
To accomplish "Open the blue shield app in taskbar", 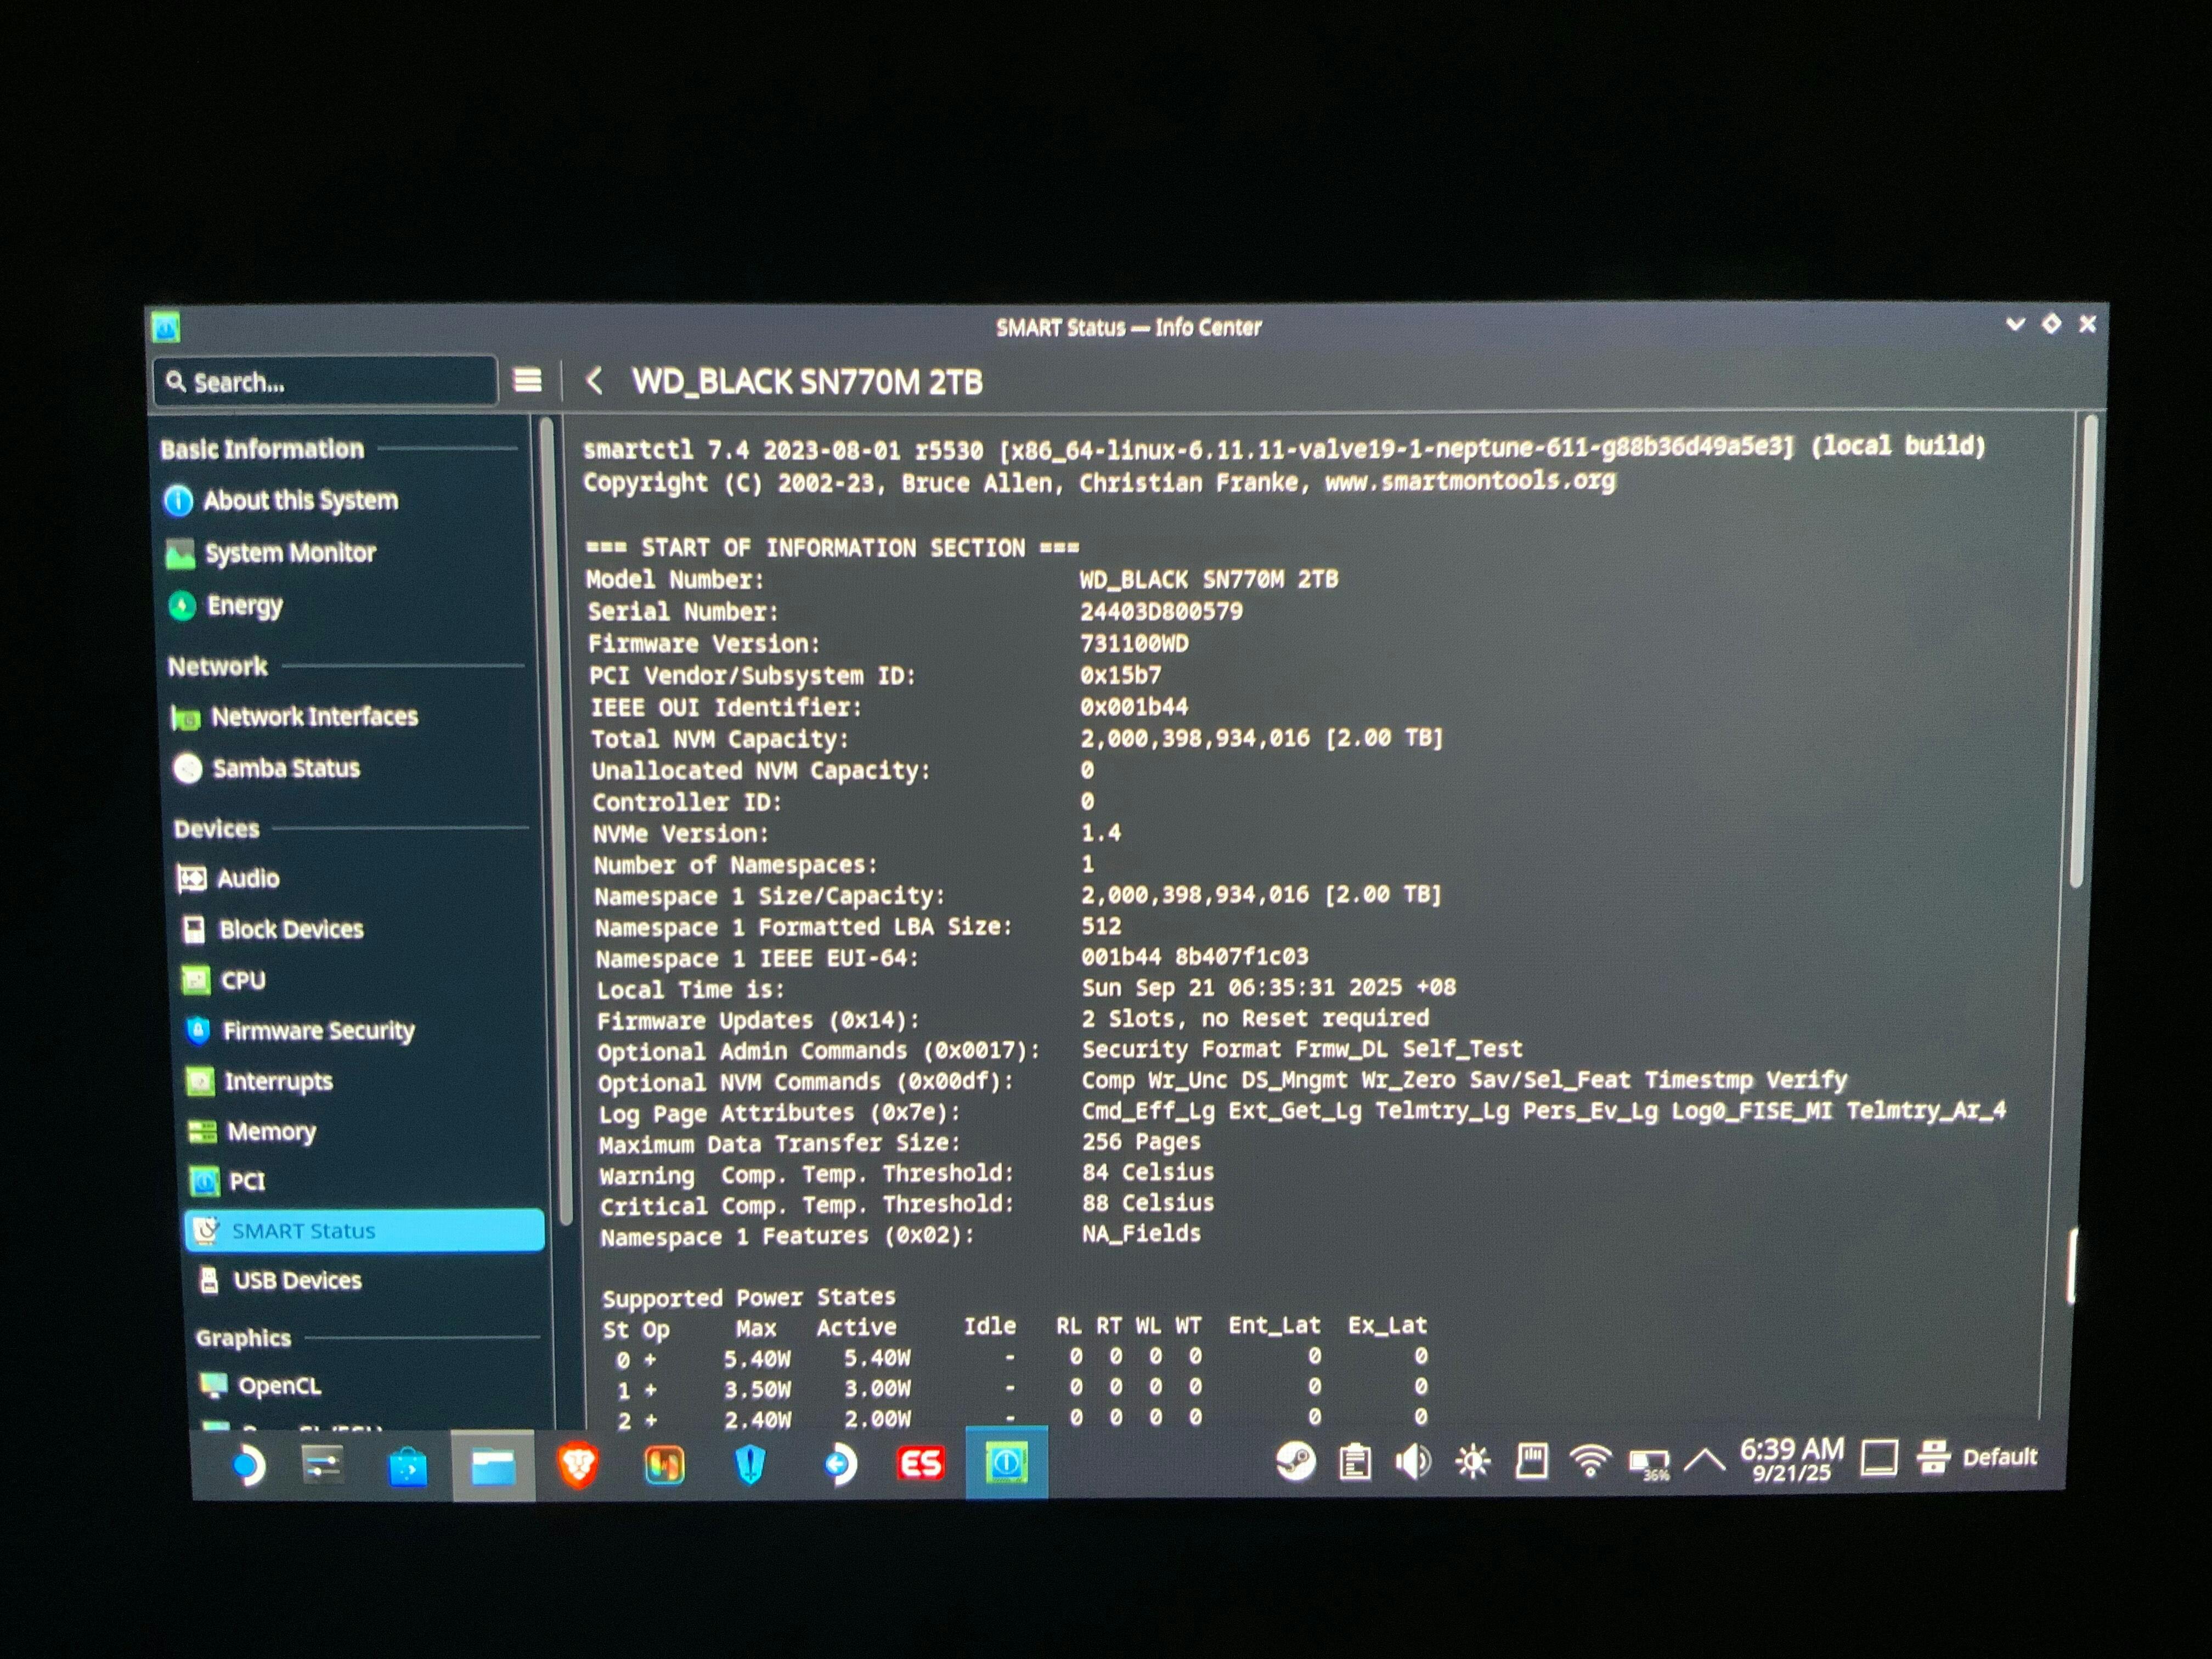I will point(750,1465).
